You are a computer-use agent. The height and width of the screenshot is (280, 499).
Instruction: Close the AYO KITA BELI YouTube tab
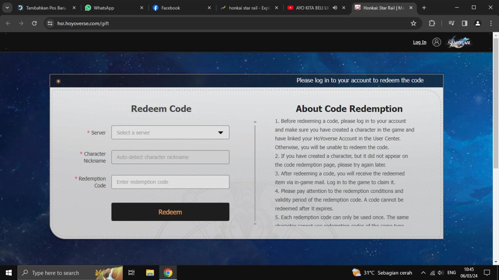(344, 8)
